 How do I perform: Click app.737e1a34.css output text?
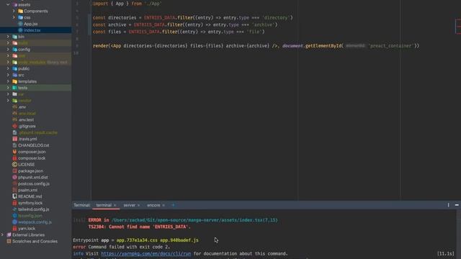(x=137, y=240)
